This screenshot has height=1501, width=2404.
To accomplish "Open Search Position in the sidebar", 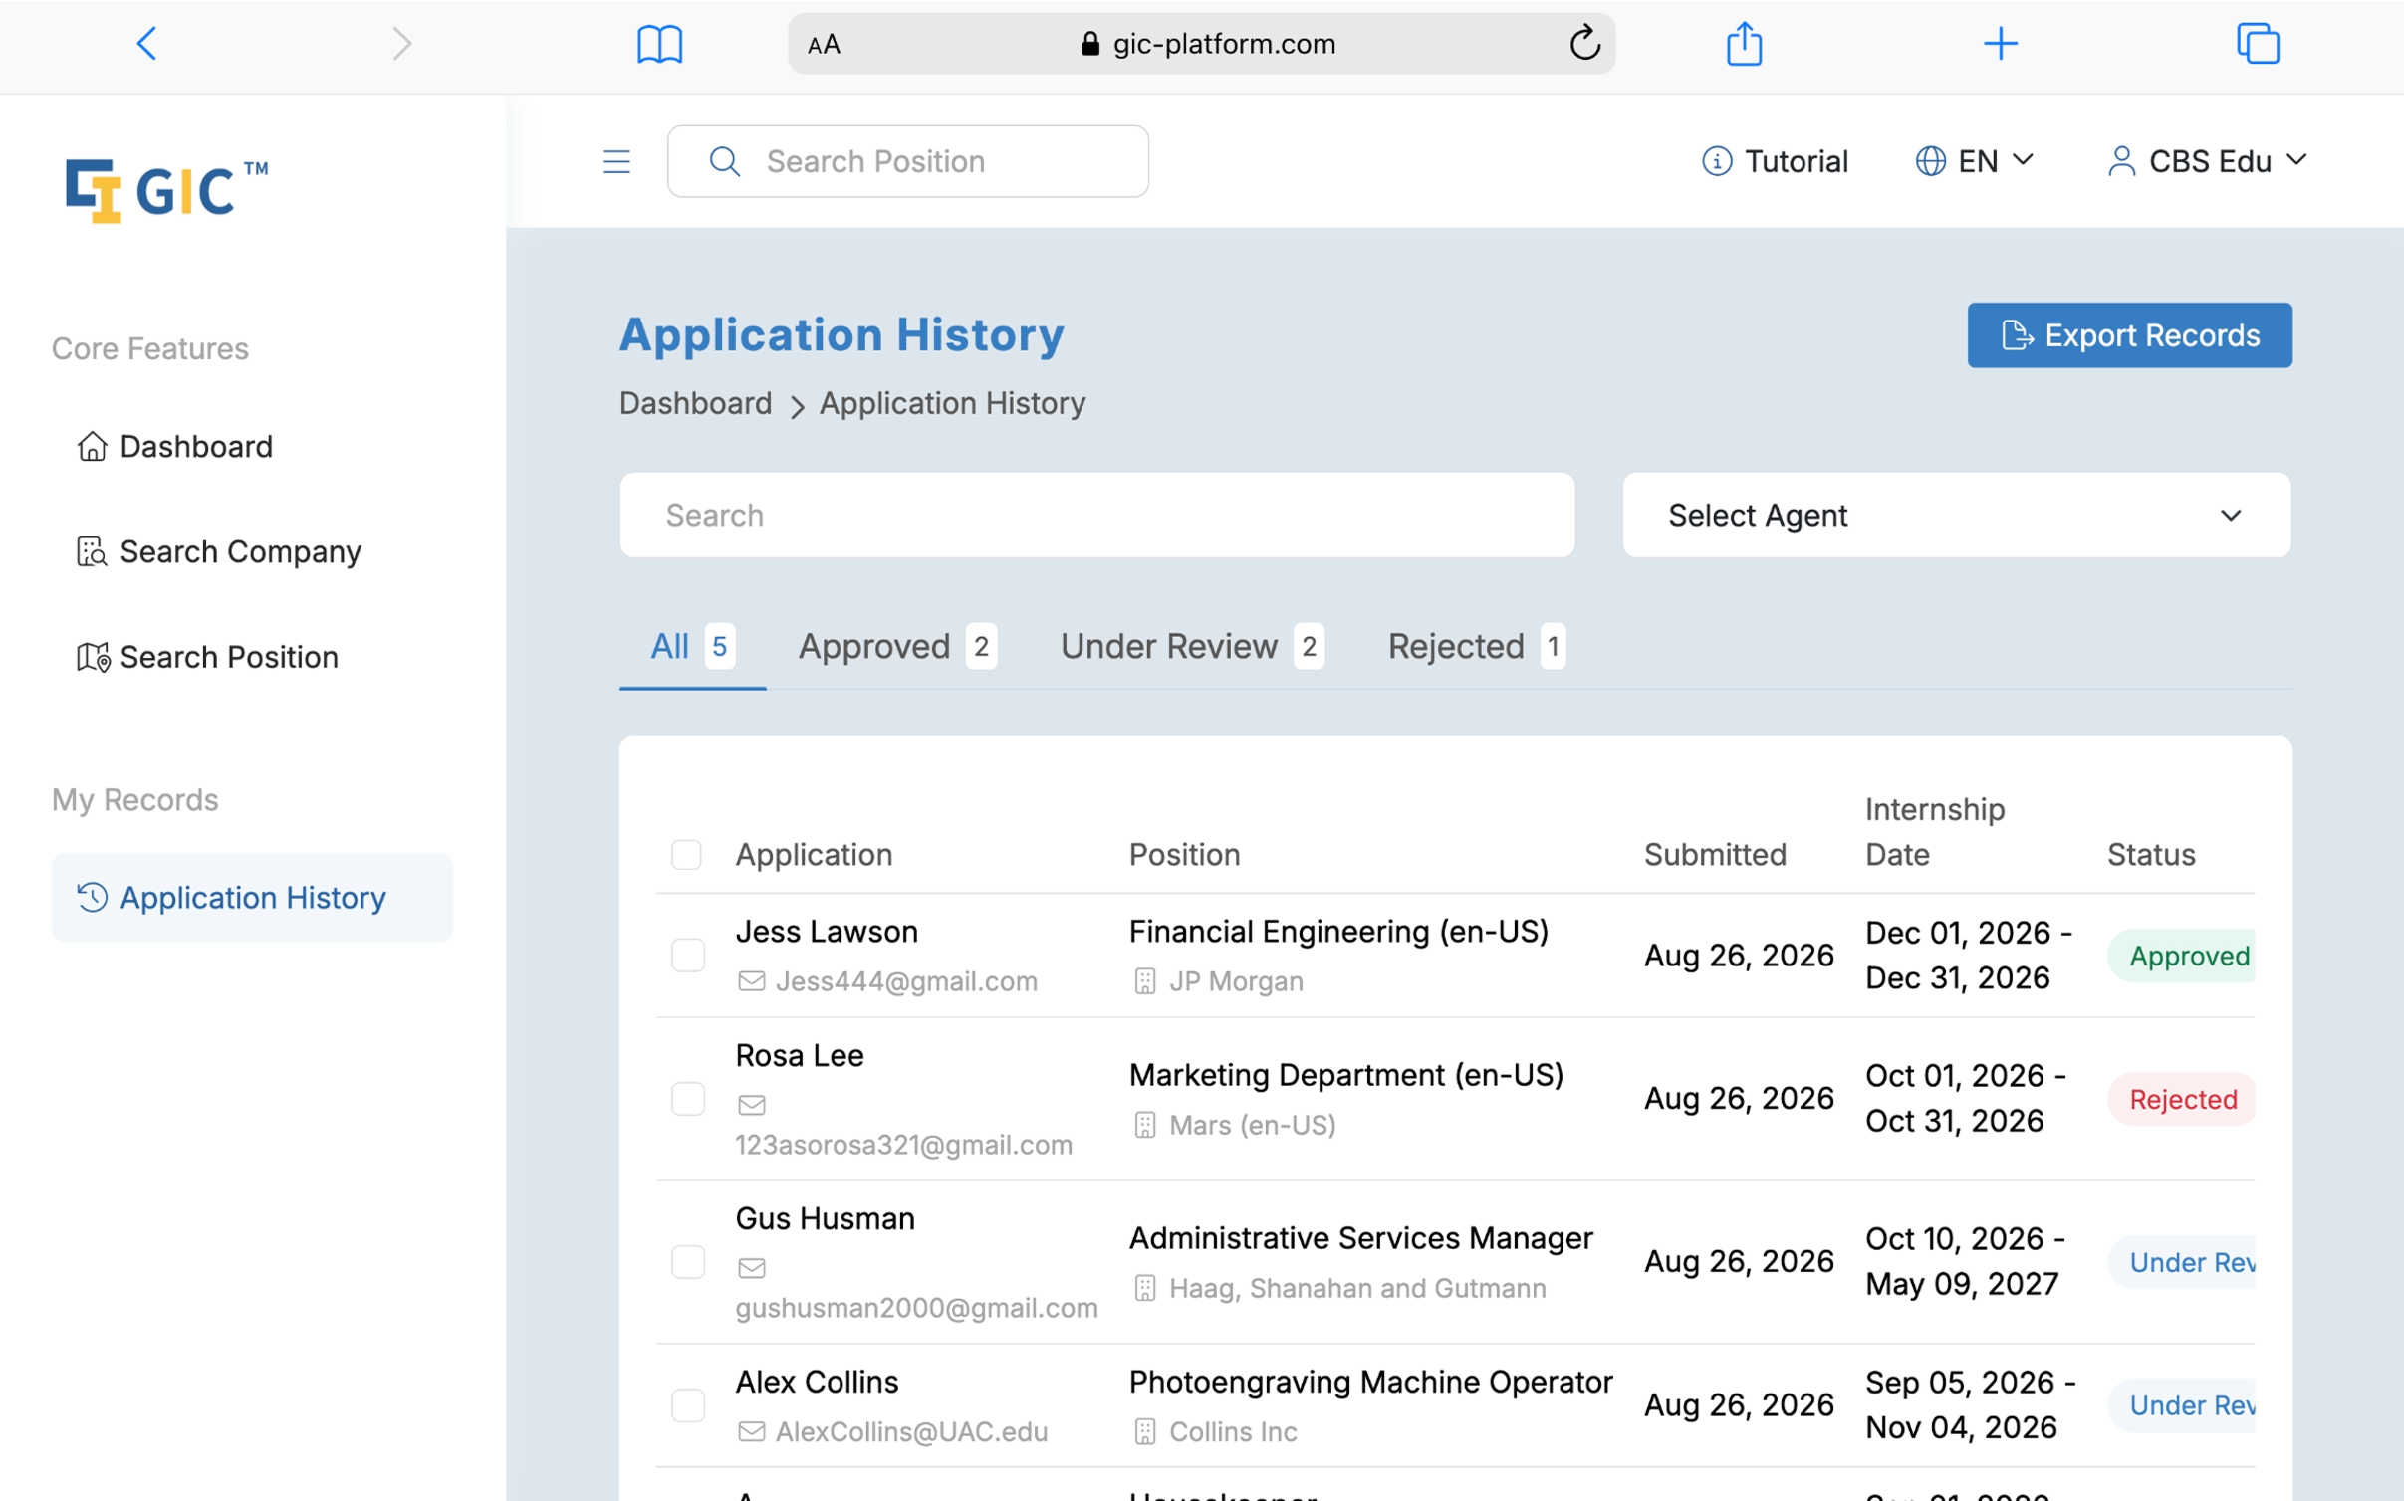I will [x=252, y=657].
